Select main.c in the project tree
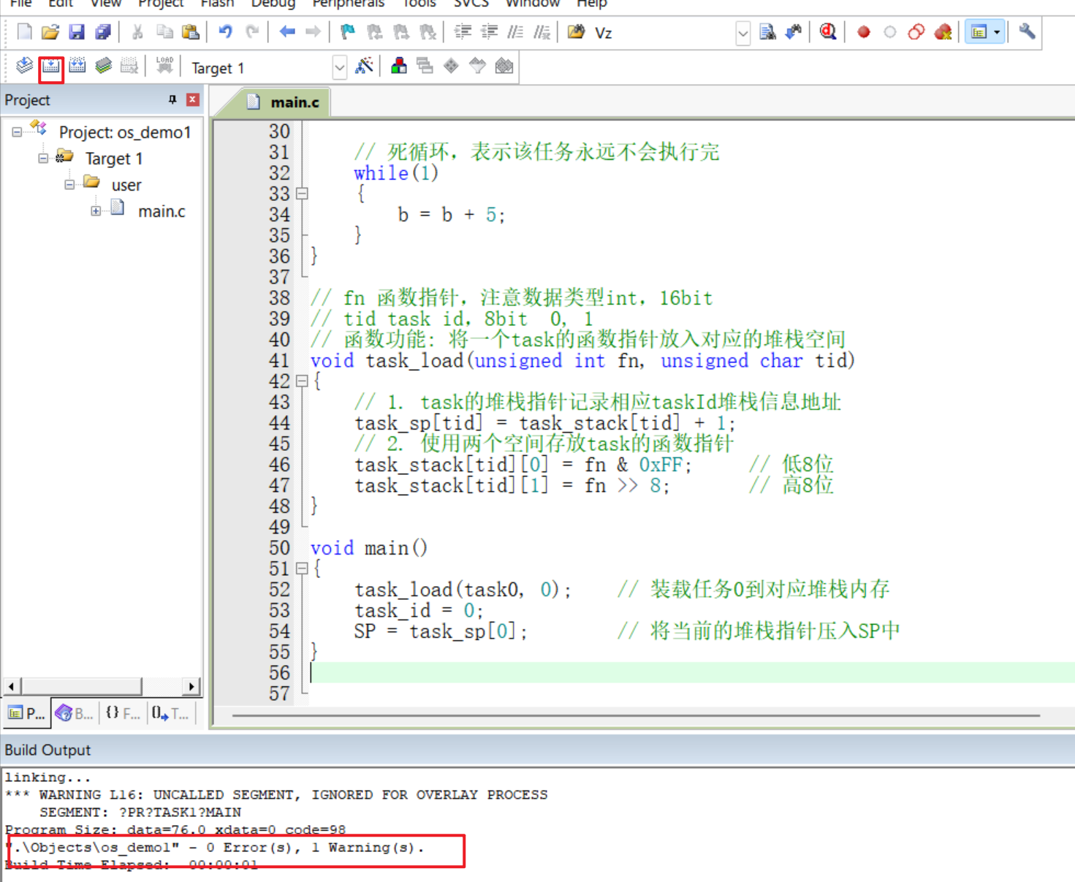This screenshot has width=1075, height=882. [162, 211]
